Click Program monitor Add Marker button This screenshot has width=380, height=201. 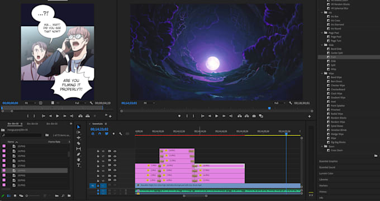coord(179,116)
